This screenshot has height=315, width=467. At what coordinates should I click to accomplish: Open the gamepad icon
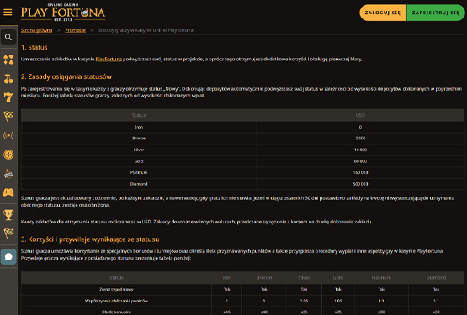point(8,192)
